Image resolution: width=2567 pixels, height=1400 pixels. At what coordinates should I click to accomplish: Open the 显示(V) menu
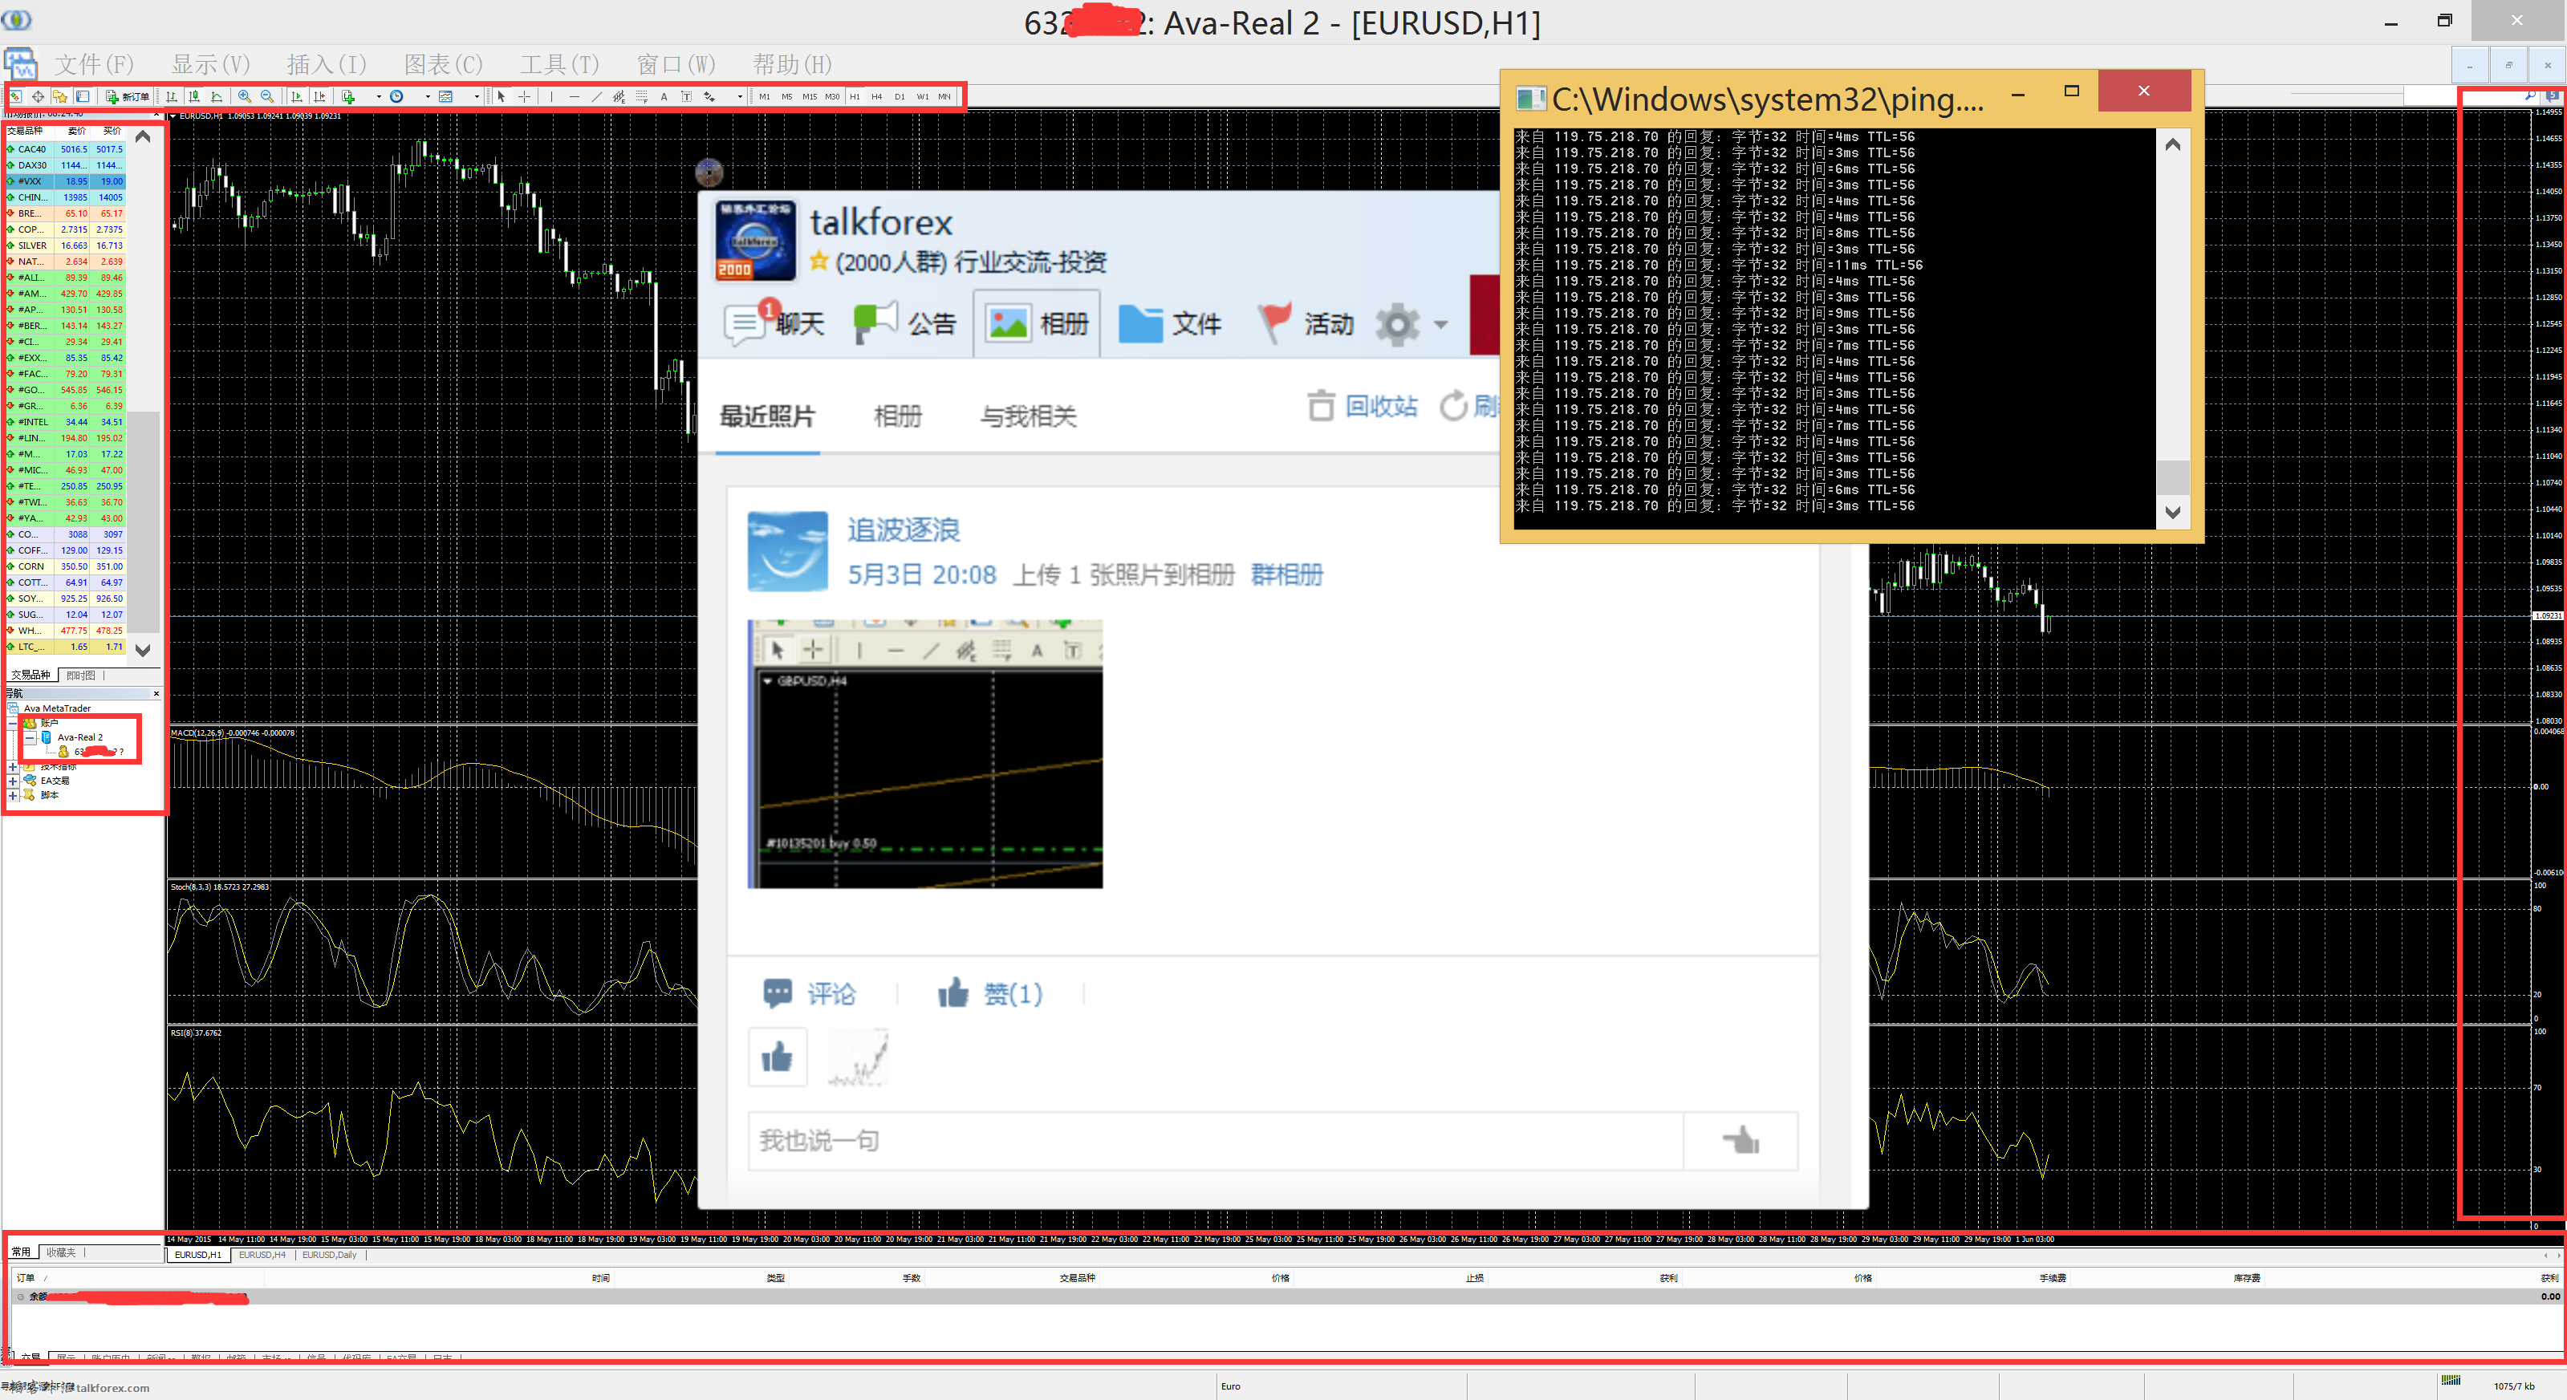click(210, 65)
